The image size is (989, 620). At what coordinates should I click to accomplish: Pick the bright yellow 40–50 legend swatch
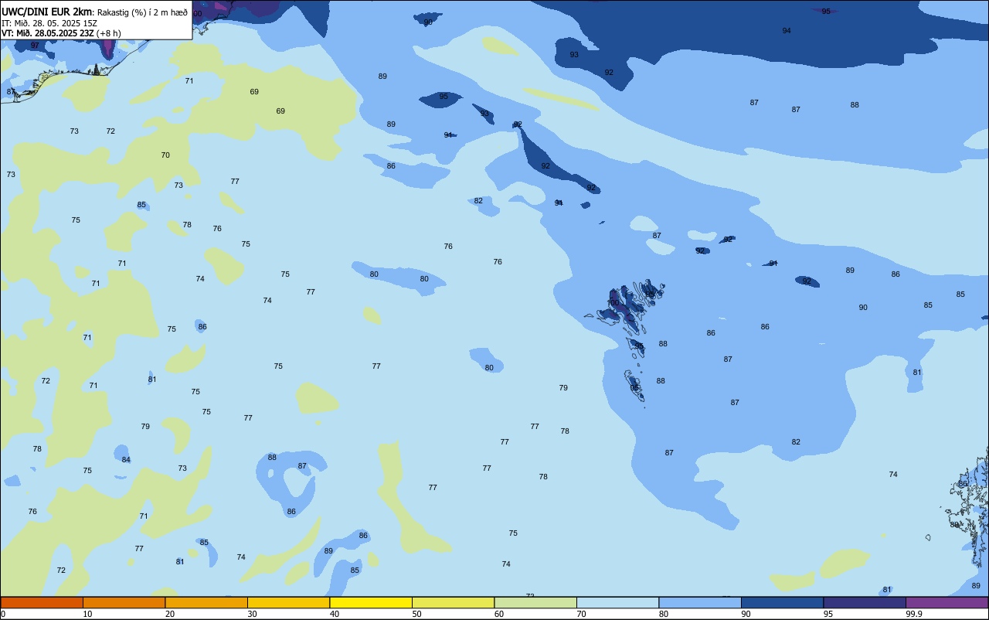(x=371, y=602)
